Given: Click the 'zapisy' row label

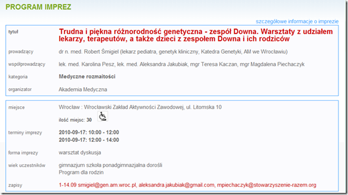Looking at the screenshot, I should [15, 185].
